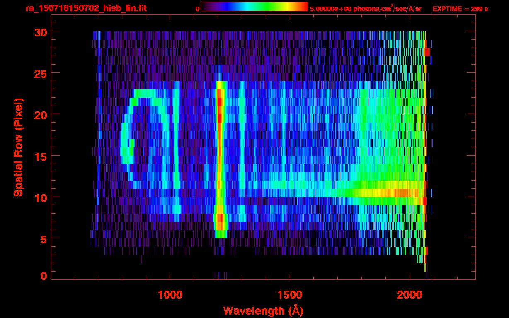Click the Spatial Row (Pixel) axis title
This screenshot has height=318, width=509.
pyautogui.click(x=18, y=147)
